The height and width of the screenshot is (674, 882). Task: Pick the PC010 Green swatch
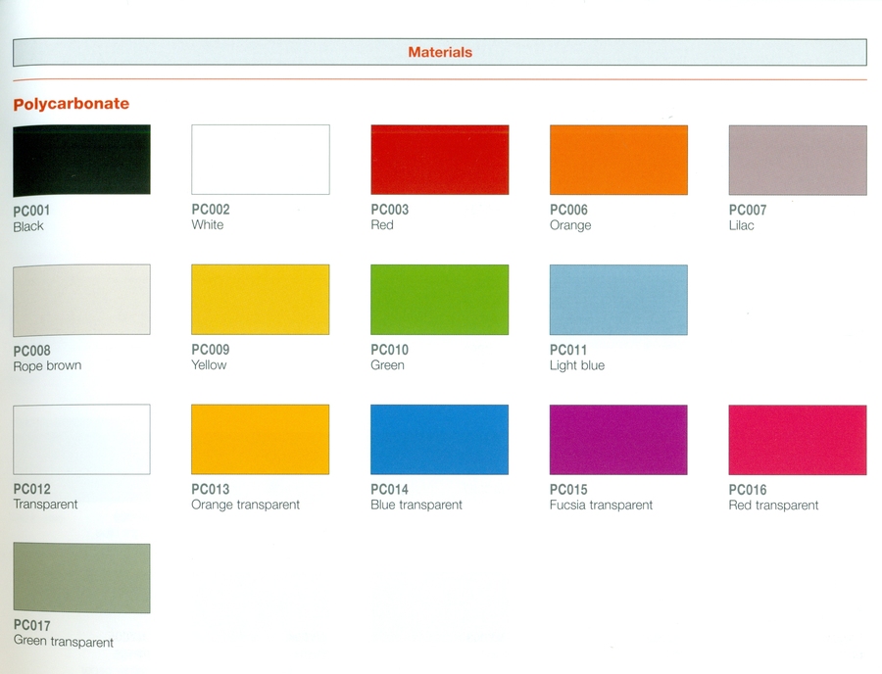tap(439, 300)
